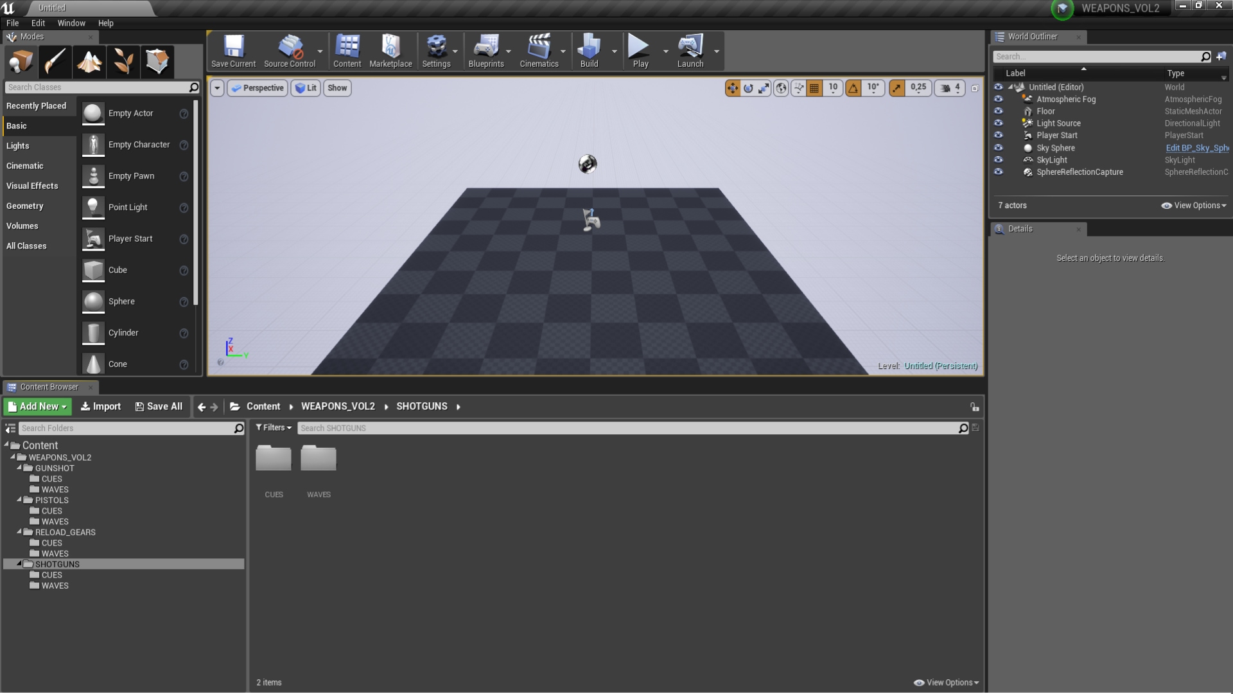This screenshot has width=1233, height=694.
Task: Click the Add New button
Action: pyautogui.click(x=37, y=407)
